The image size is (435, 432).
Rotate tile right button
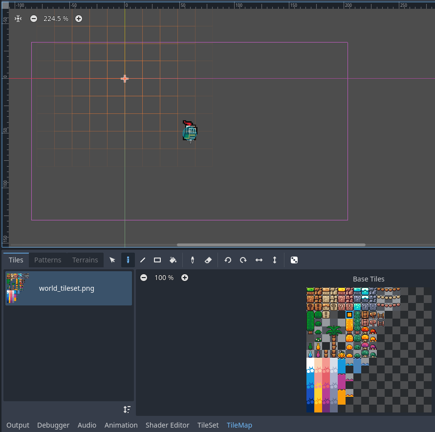tap(243, 260)
